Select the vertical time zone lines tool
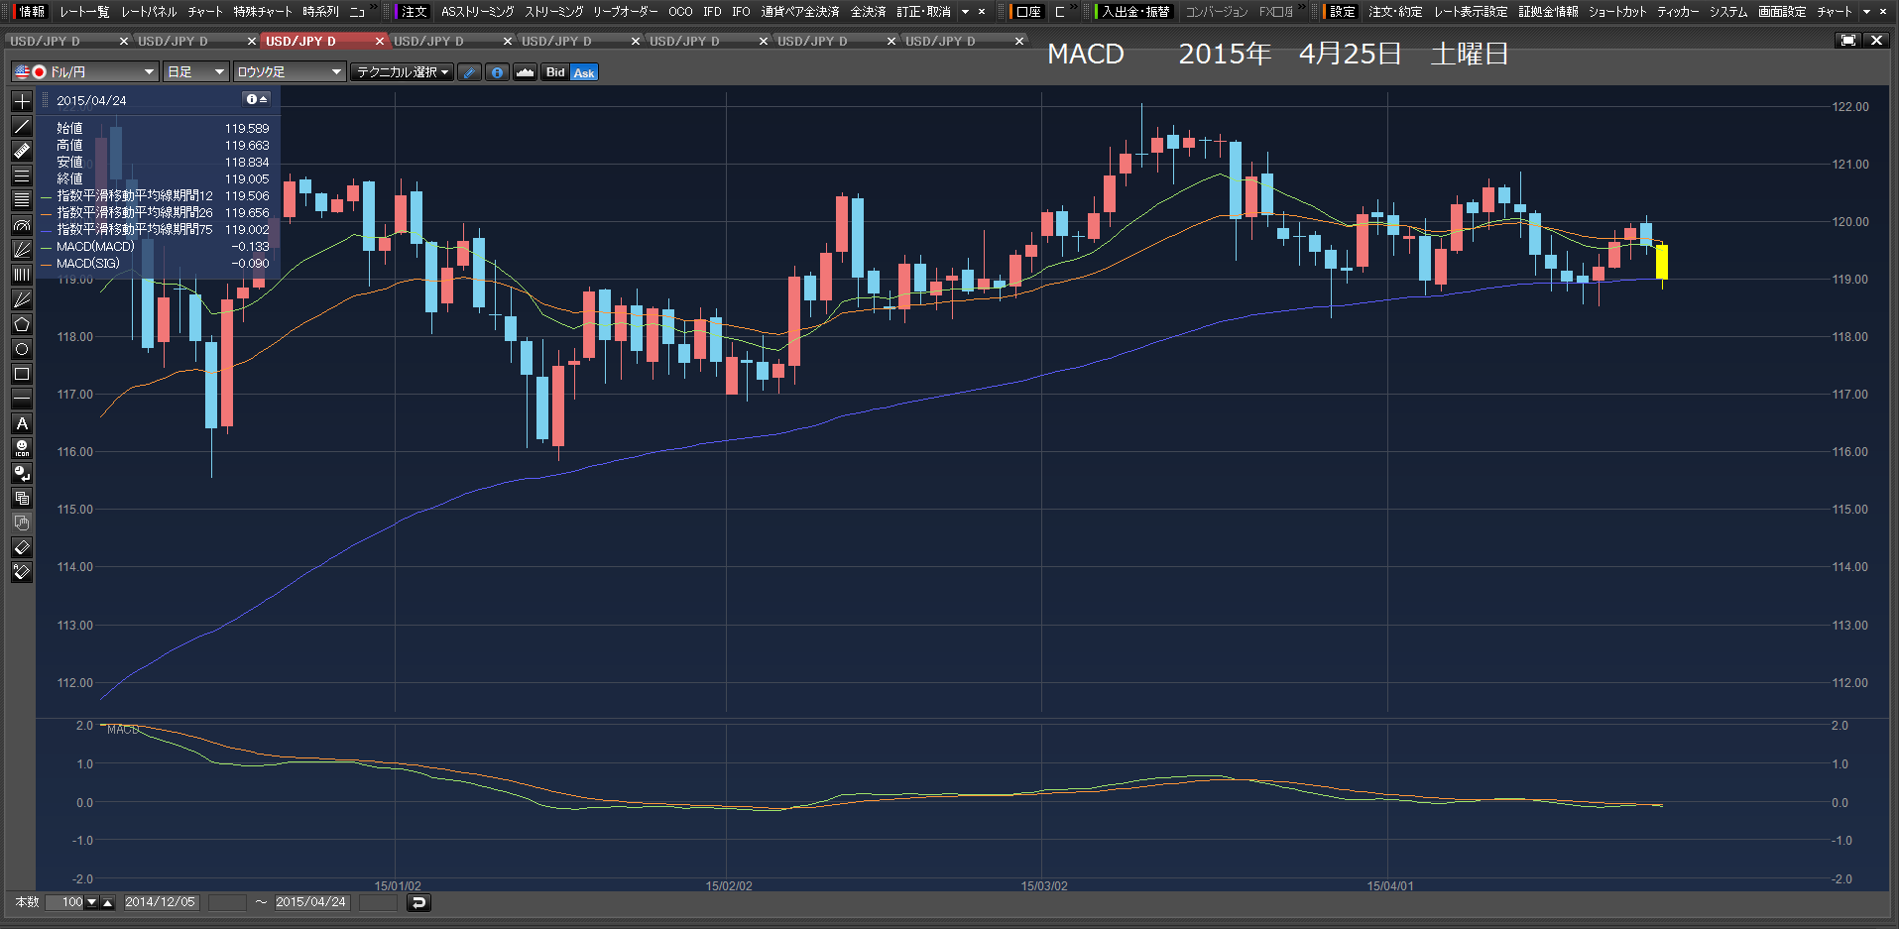The width and height of the screenshot is (1899, 929). (22, 275)
